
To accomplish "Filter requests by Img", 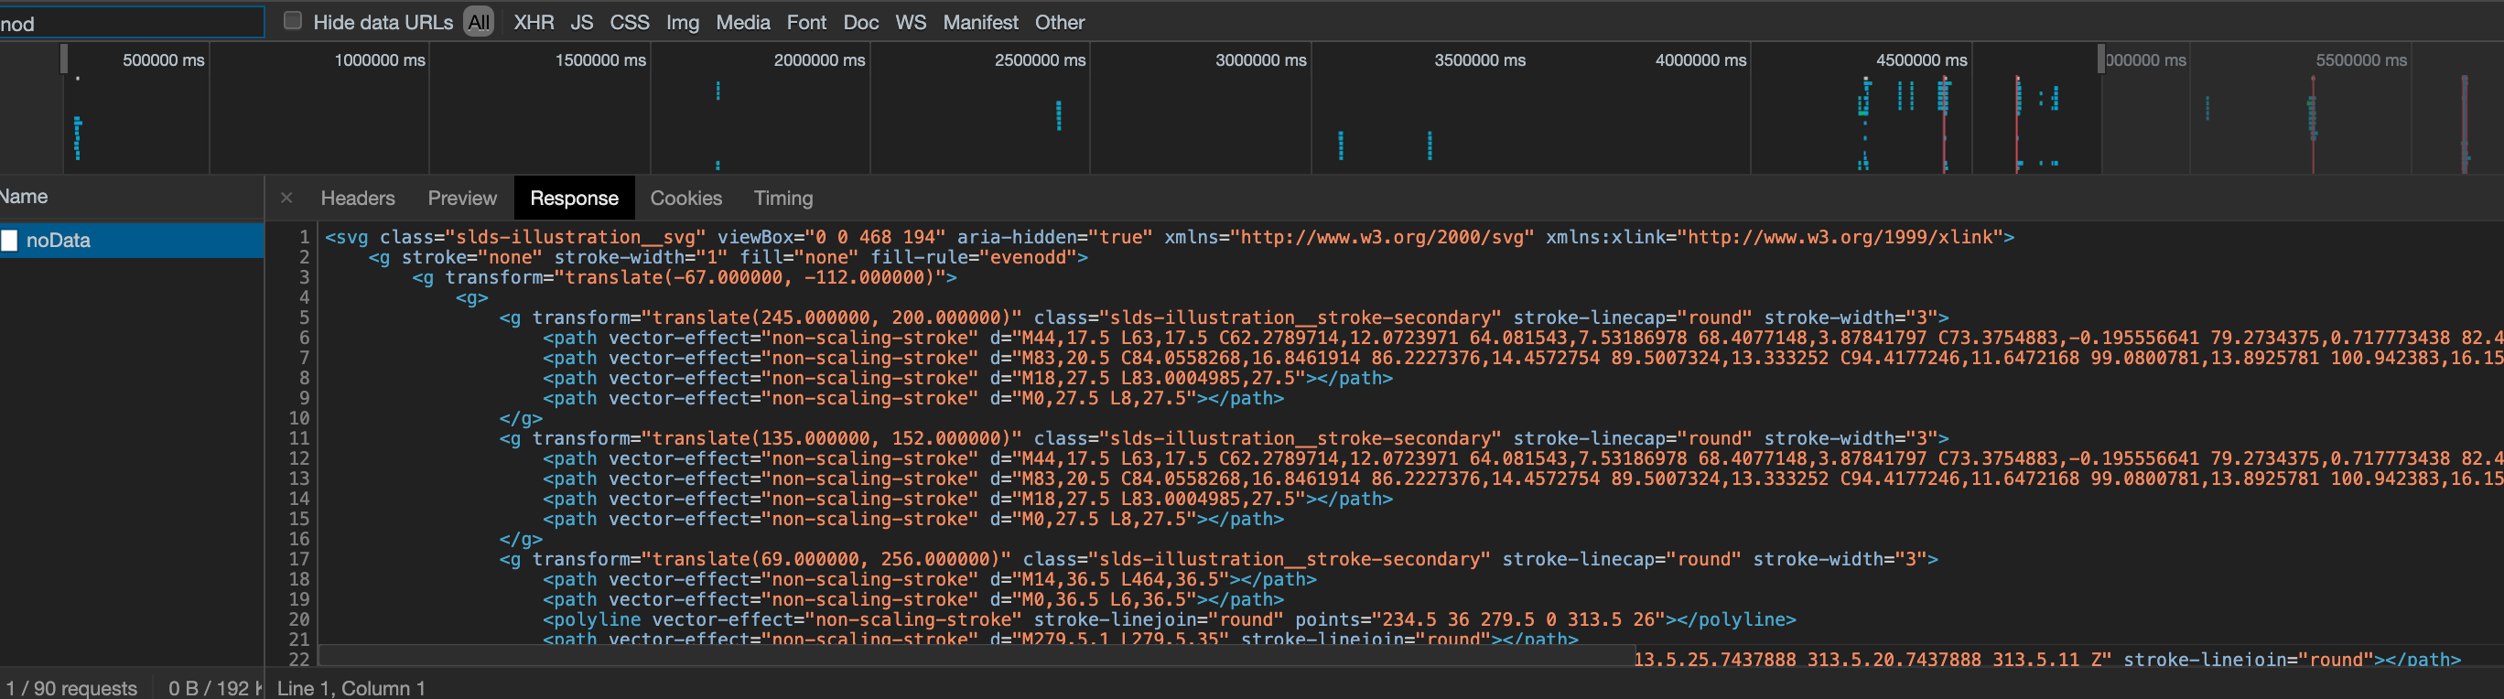I will tap(683, 21).
